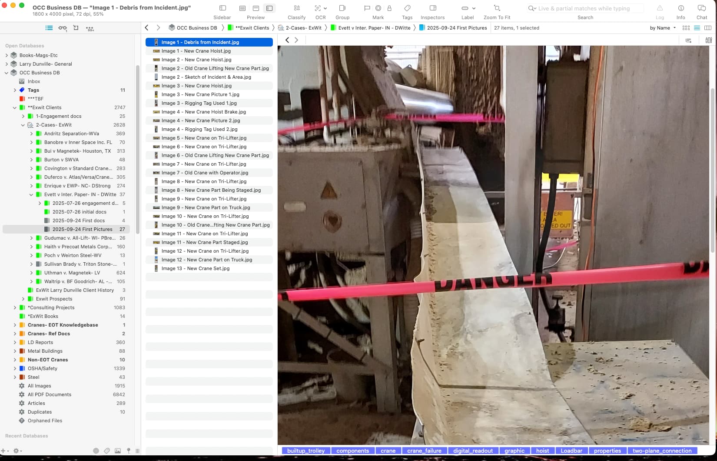Click the Group toolbar icon
Viewport: 717px width, 461px height.
click(342, 8)
